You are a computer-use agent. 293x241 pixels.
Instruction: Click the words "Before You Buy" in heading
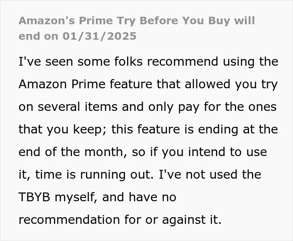click(x=185, y=21)
